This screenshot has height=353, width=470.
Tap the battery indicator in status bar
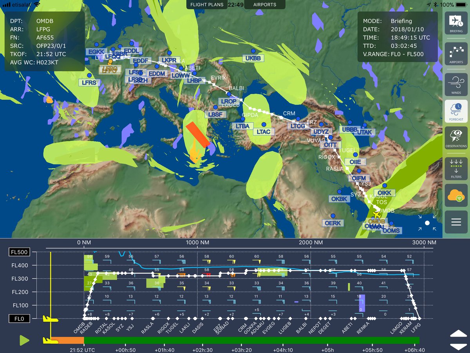[461, 5]
